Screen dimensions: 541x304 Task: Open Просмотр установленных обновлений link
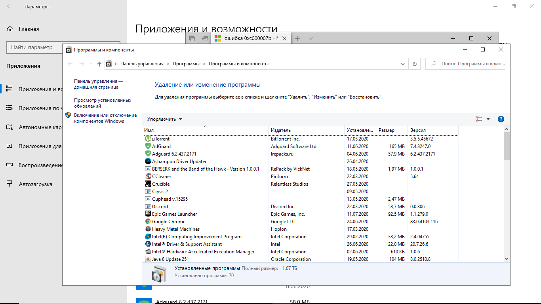click(x=103, y=103)
